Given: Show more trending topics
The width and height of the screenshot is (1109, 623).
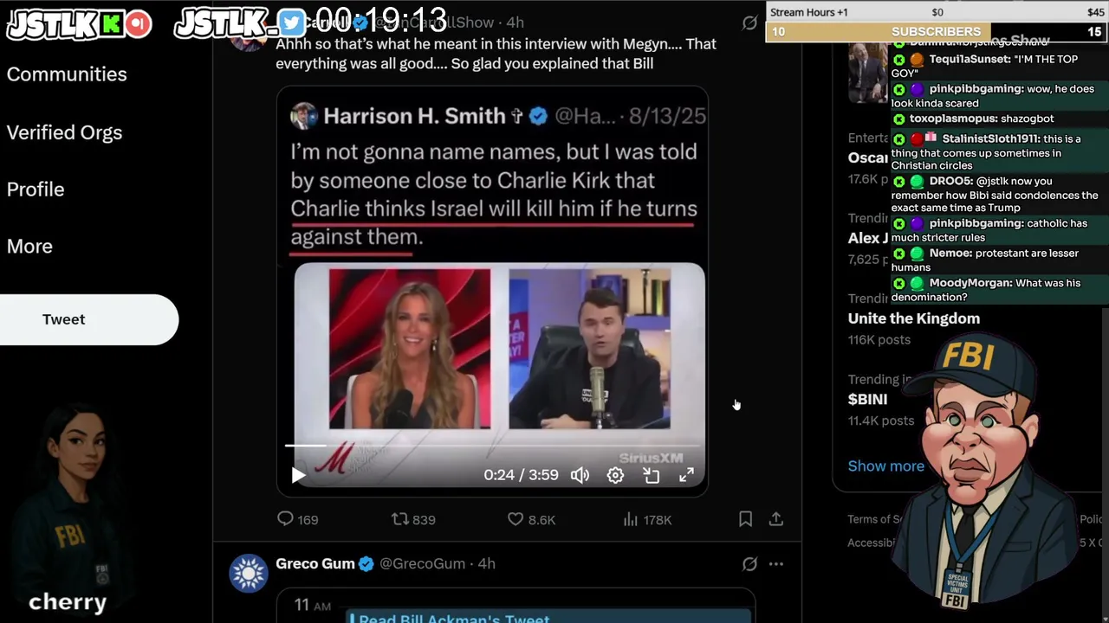Looking at the screenshot, I should click(885, 466).
